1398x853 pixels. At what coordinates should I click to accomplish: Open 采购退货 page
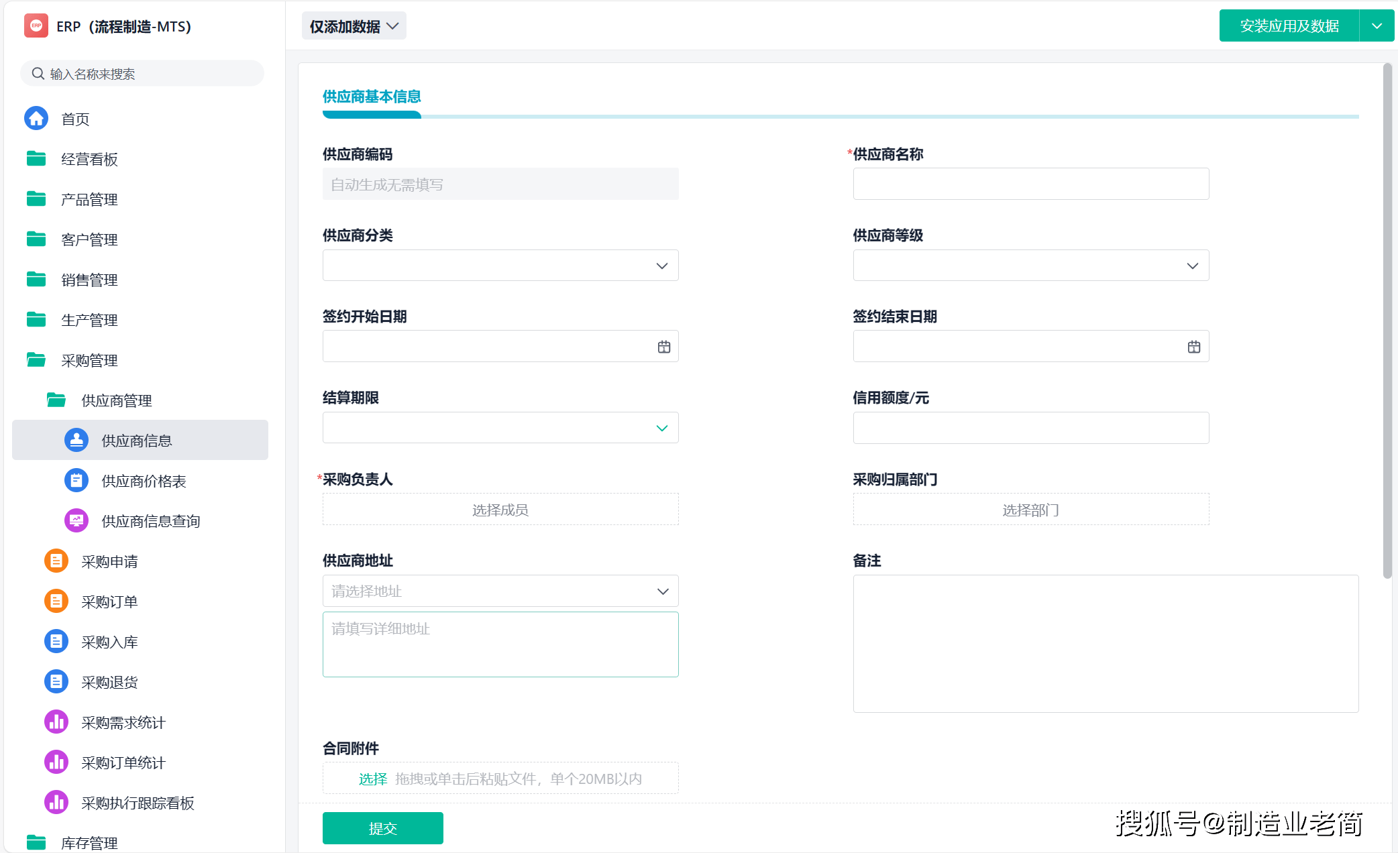[x=140, y=682]
